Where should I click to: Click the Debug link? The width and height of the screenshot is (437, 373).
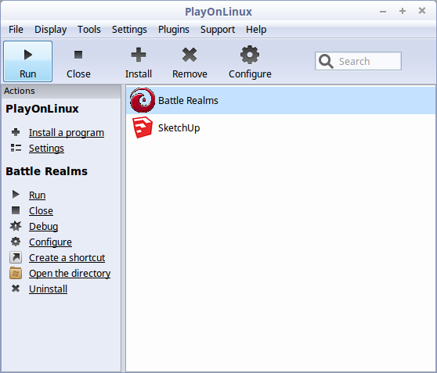(x=44, y=226)
